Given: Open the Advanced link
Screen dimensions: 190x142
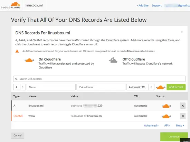Looking at the screenshot, I should [151, 125].
